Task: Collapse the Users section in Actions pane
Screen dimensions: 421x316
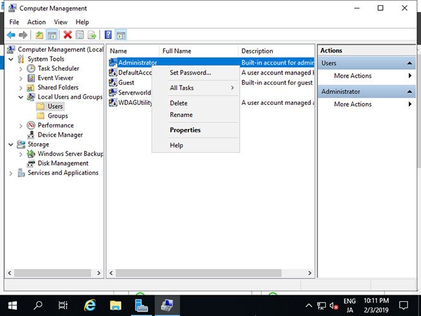Action: pyautogui.click(x=409, y=63)
